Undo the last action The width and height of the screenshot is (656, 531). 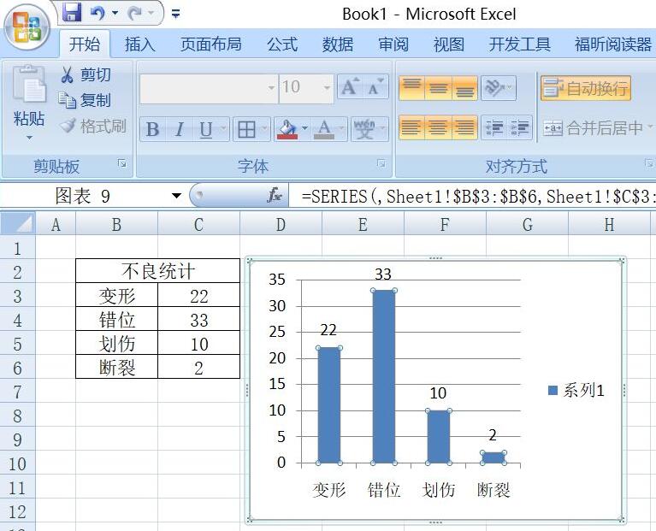97,13
